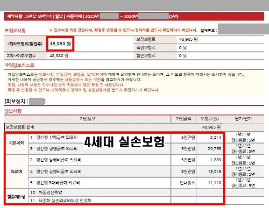The width and height of the screenshot is (269, 208).
Task: Select the 48,980 원 value for 1회차보험료
Action: point(60,44)
